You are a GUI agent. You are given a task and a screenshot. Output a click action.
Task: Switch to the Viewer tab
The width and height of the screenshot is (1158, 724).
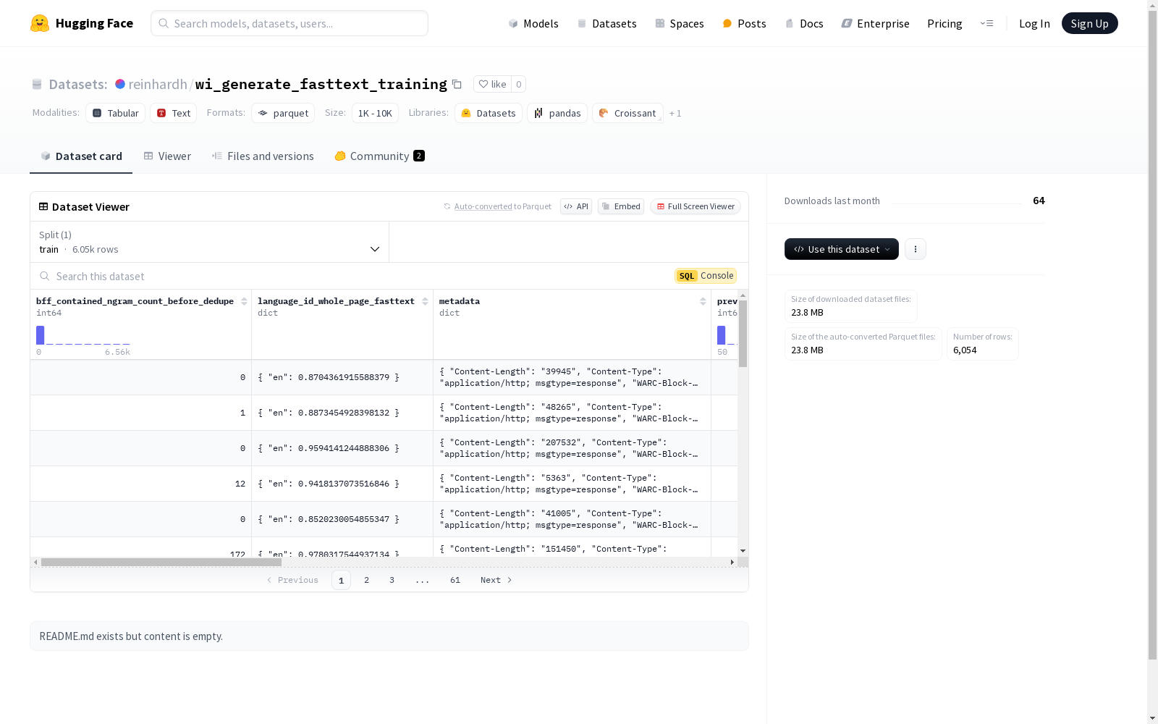pyautogui.click(x=167, y=156)
